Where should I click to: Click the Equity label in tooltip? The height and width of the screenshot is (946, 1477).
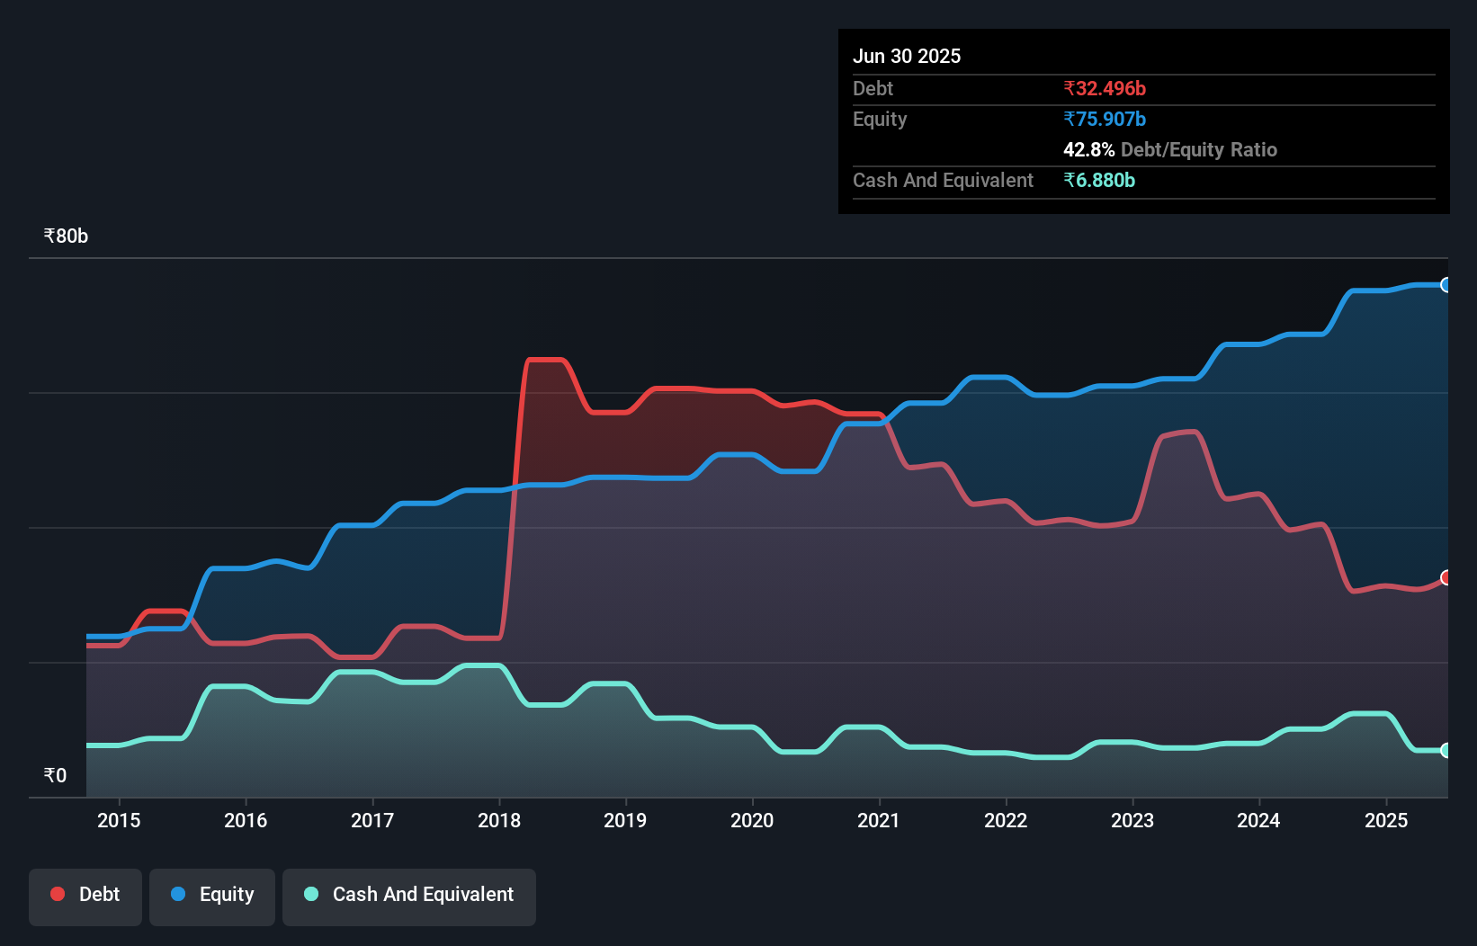tap(880, 120)
